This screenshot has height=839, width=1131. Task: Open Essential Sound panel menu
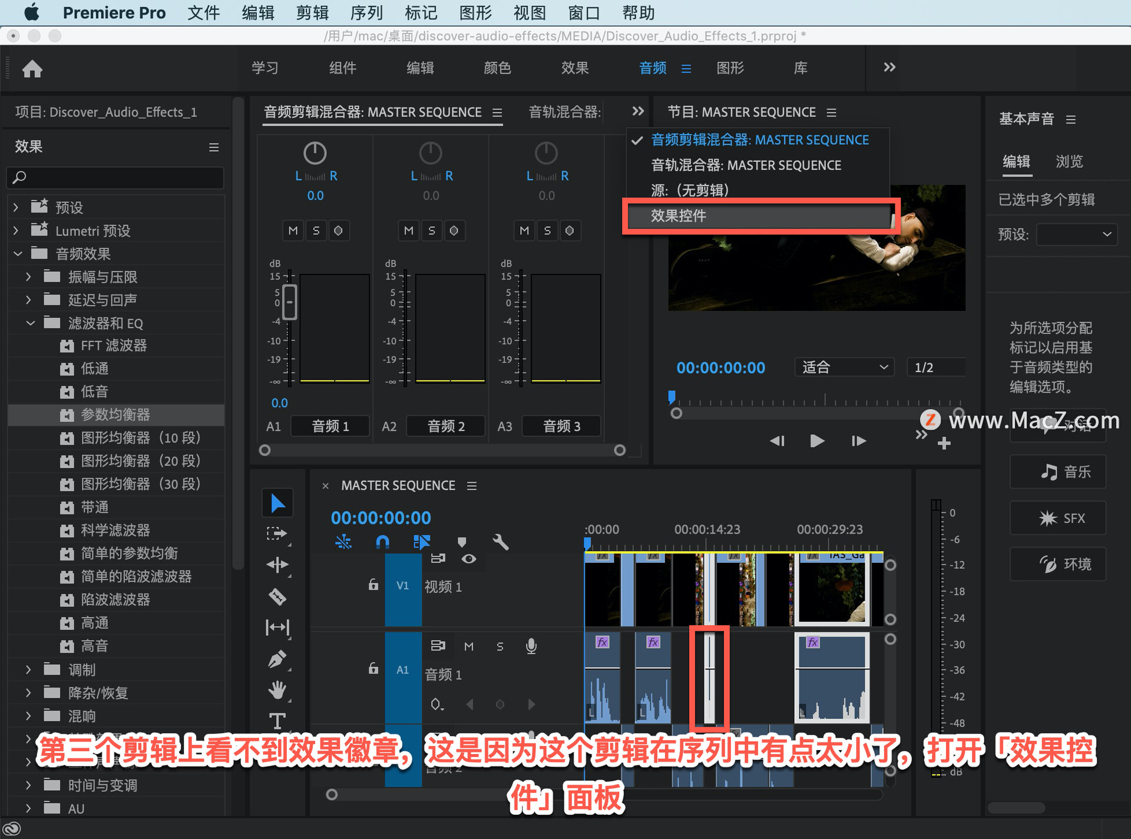tap(1071, 120)
